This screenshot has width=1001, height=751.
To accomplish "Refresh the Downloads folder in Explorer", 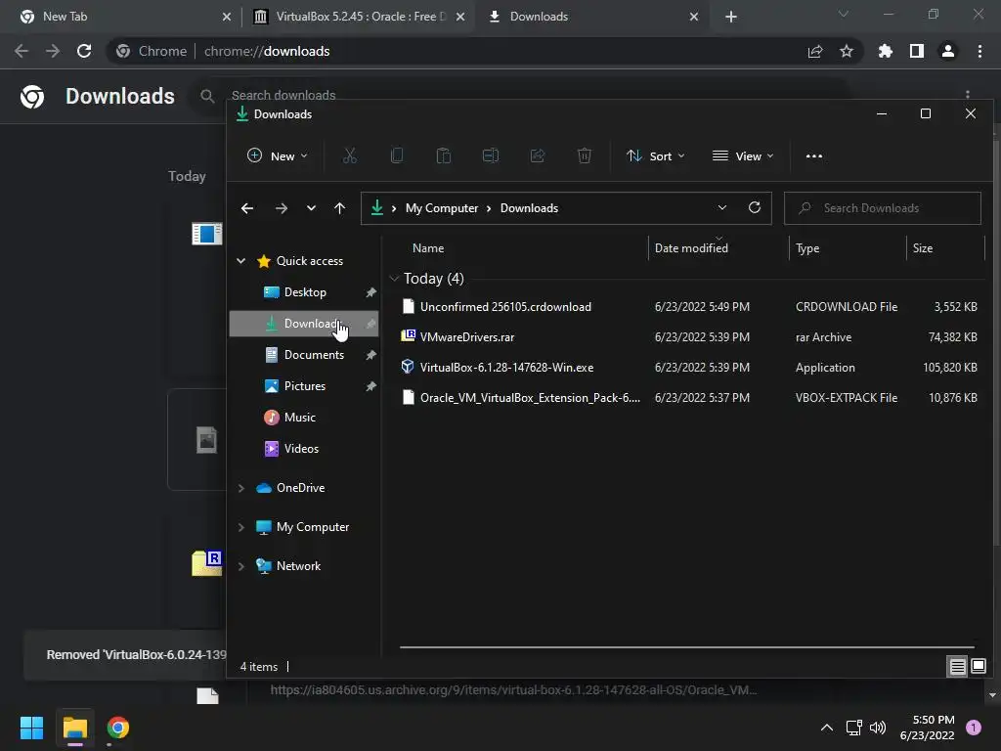I will 755,207.
